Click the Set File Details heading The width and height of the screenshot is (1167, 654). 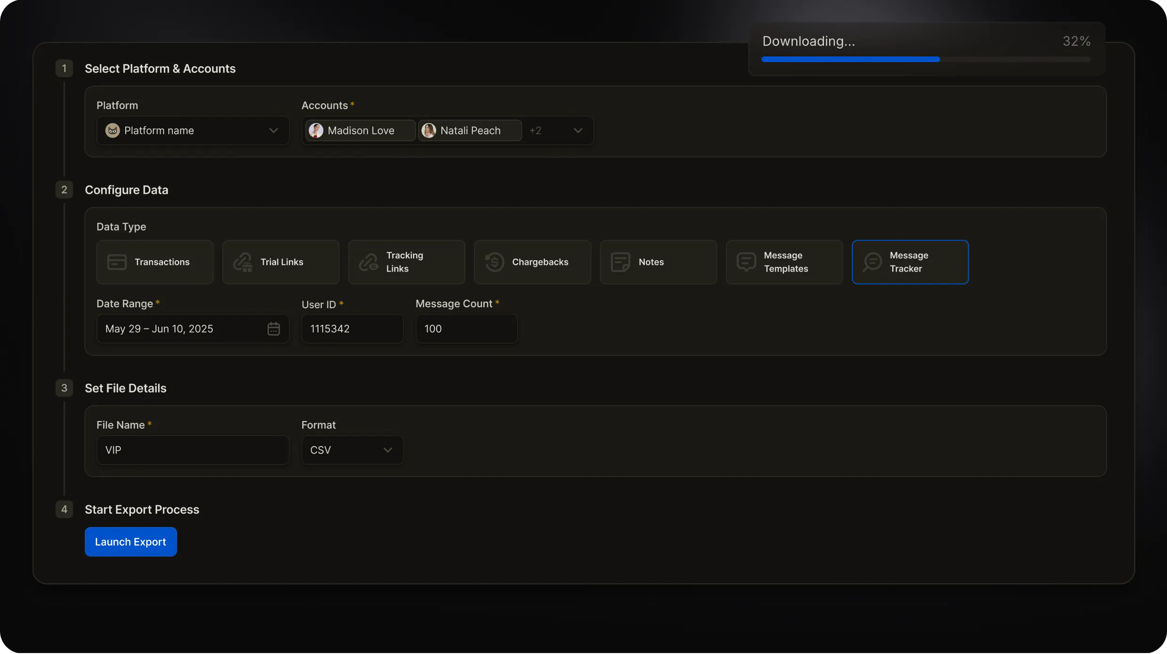(x=126, y=388)
